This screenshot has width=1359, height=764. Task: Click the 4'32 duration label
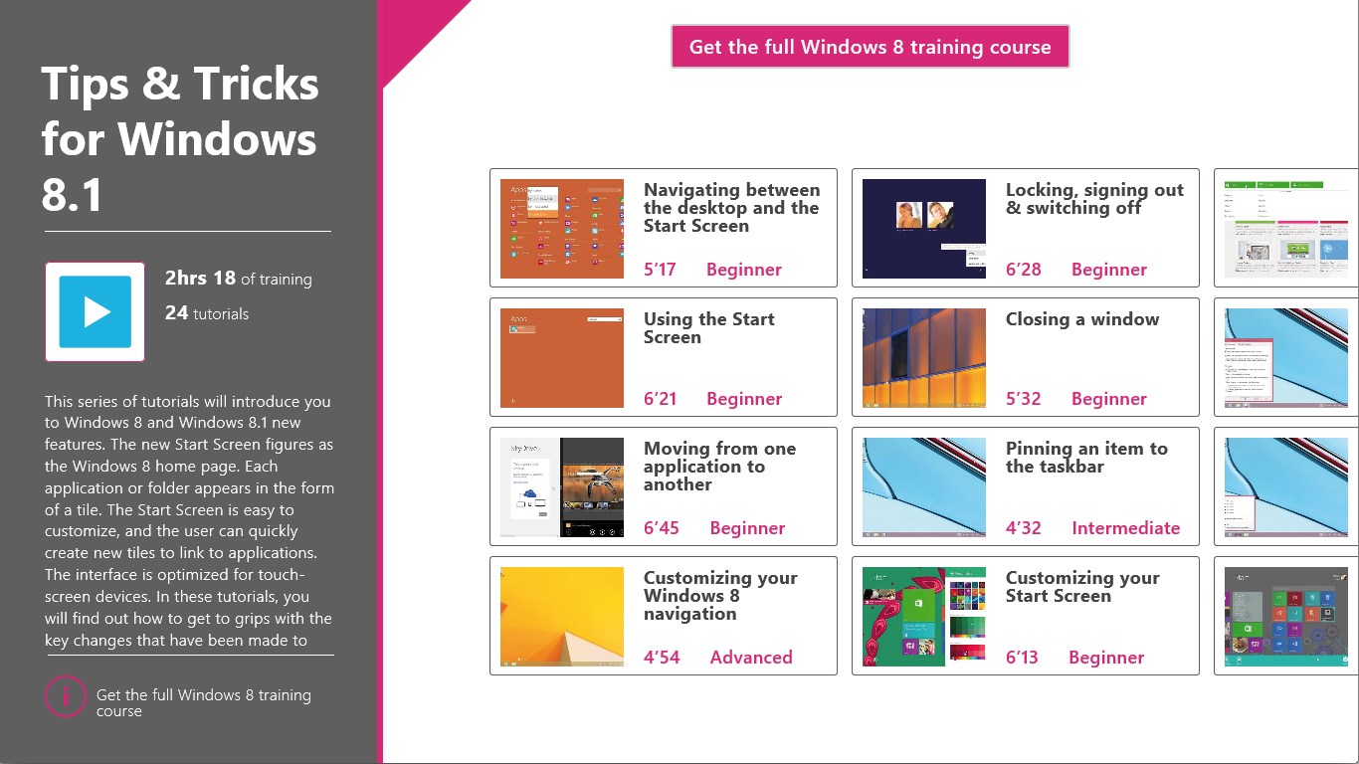[x=1024, y=528]
